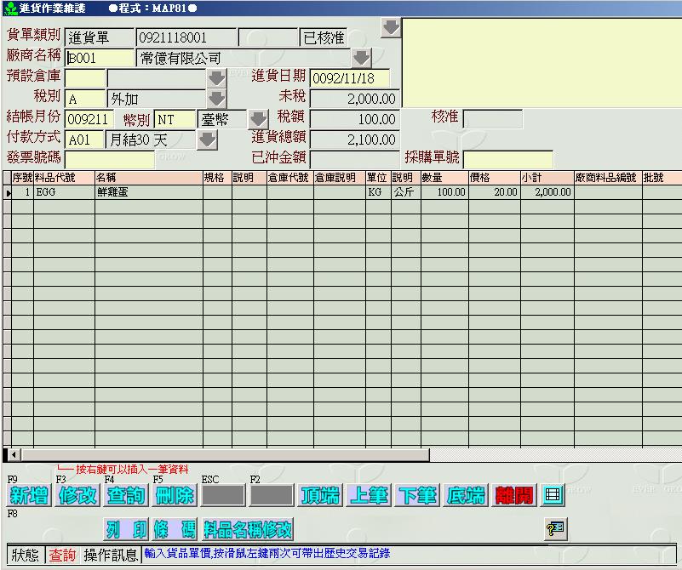
Task: Click the 料品名稱修改 button
Action: (247, 530)
